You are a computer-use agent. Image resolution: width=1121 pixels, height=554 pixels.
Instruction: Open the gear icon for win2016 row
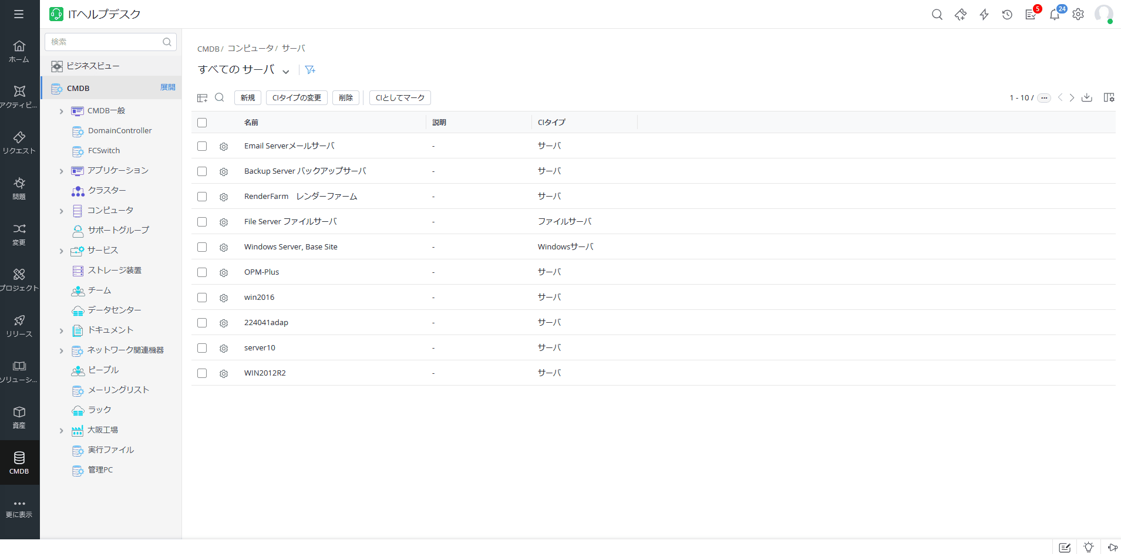[x=224, y=298]
